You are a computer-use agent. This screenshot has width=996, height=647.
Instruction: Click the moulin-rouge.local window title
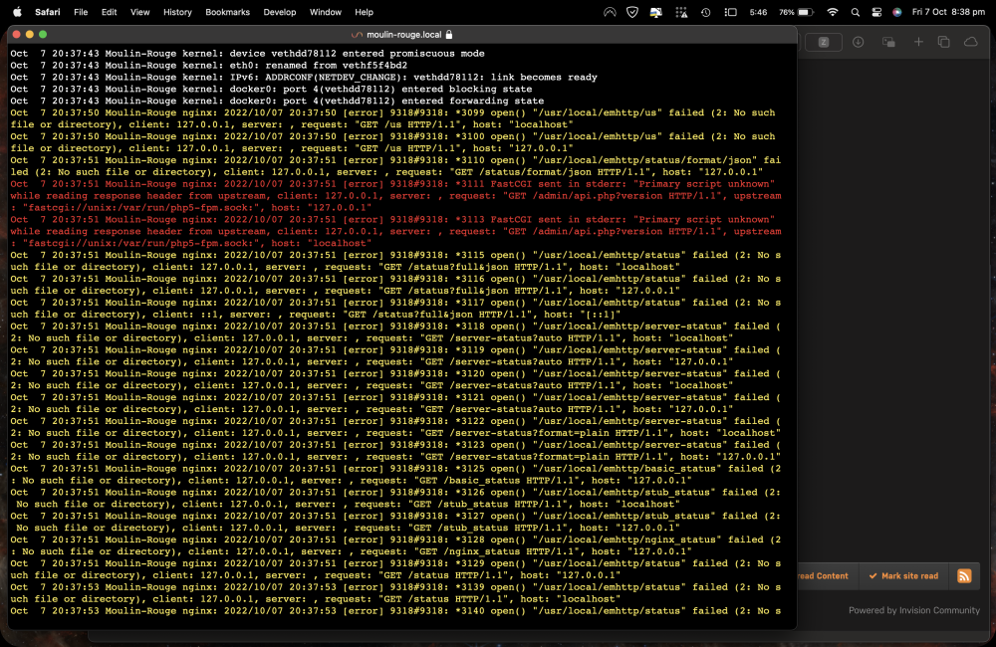[x=403, y=34]
